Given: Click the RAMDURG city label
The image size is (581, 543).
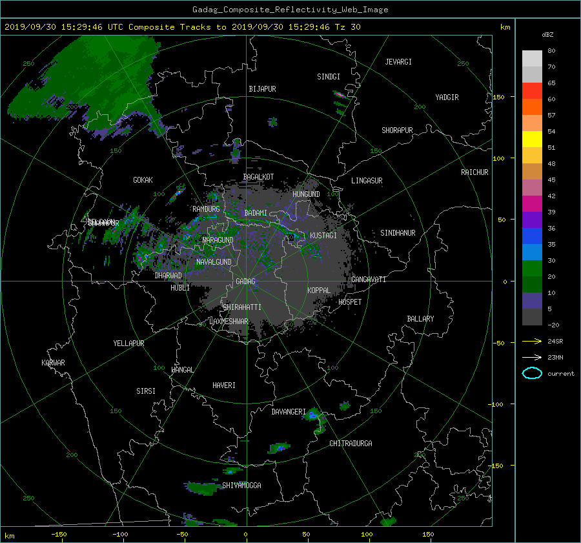Looking at the screenshot, I should pyautogui.click(x=206, y=209).
